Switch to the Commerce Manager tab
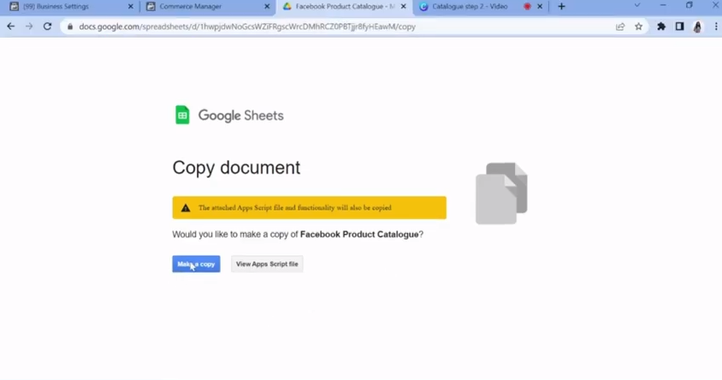The image size is (722, 380). (208, 7)
